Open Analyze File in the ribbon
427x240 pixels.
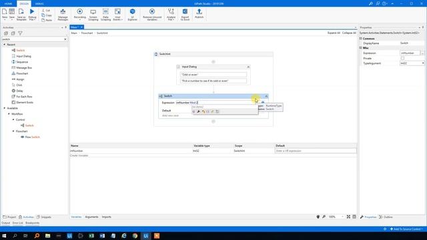click(x=171, y=14)
